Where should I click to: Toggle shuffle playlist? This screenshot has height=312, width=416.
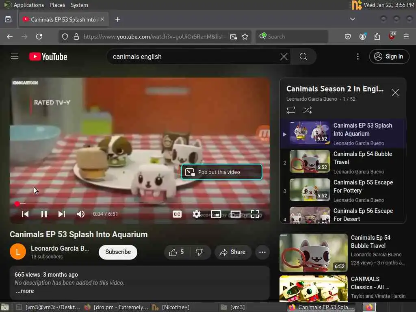tap(307, 110)
